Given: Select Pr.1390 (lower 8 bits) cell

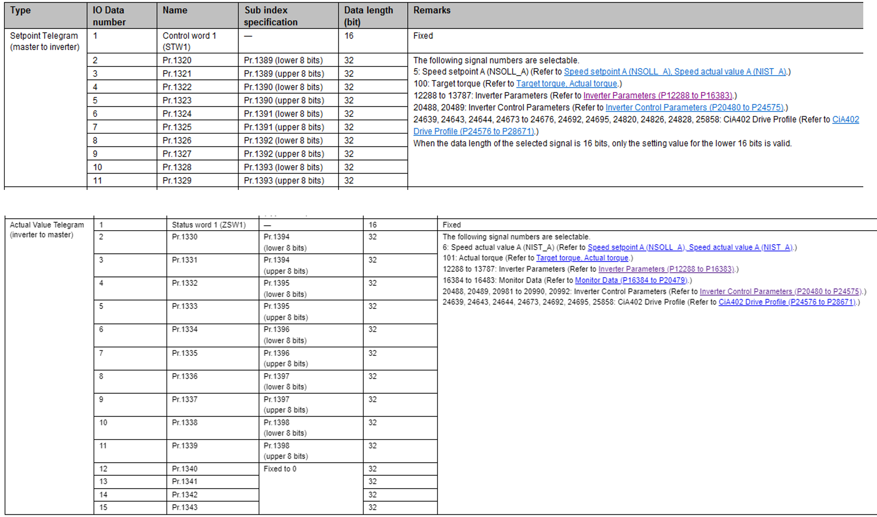Looking at the screenshot, I should [288, 87].
